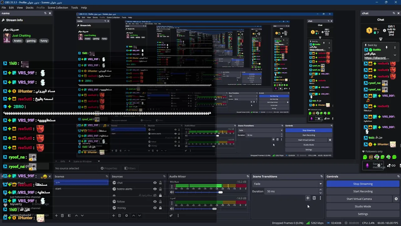Open Audio Mixer menu three-dots icon
401x226 pixels.
[178, 216]
